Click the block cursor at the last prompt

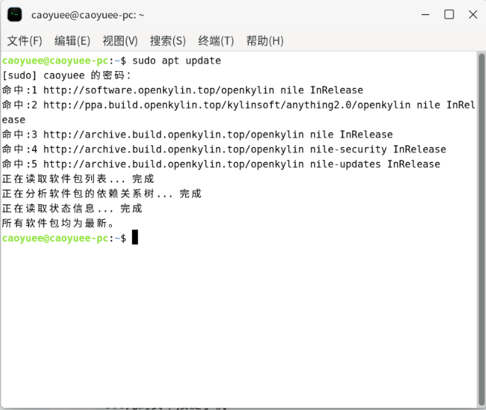tap(135, 238)
